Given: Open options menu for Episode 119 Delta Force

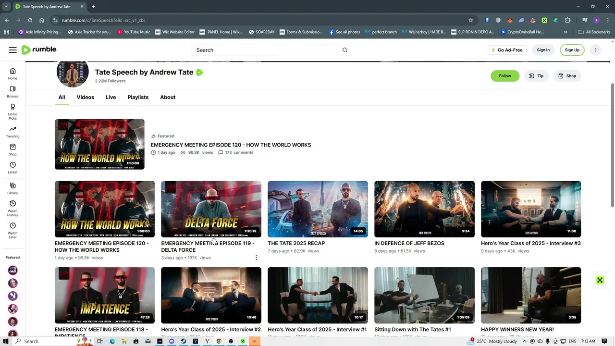Looking at the screenshot, I should click(x=256, y=258).
